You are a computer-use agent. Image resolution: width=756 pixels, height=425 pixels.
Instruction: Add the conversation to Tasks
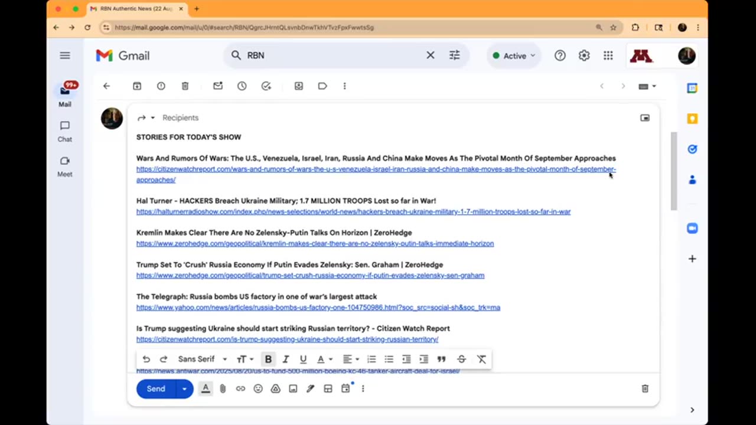tap(266, 86)
